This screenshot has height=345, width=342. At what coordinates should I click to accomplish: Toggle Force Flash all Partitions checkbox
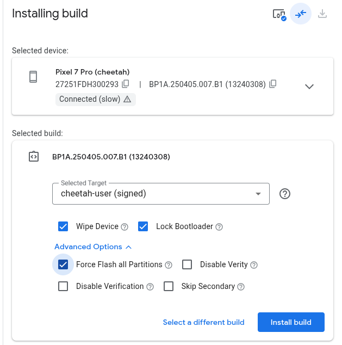click(x=63, y=264)
